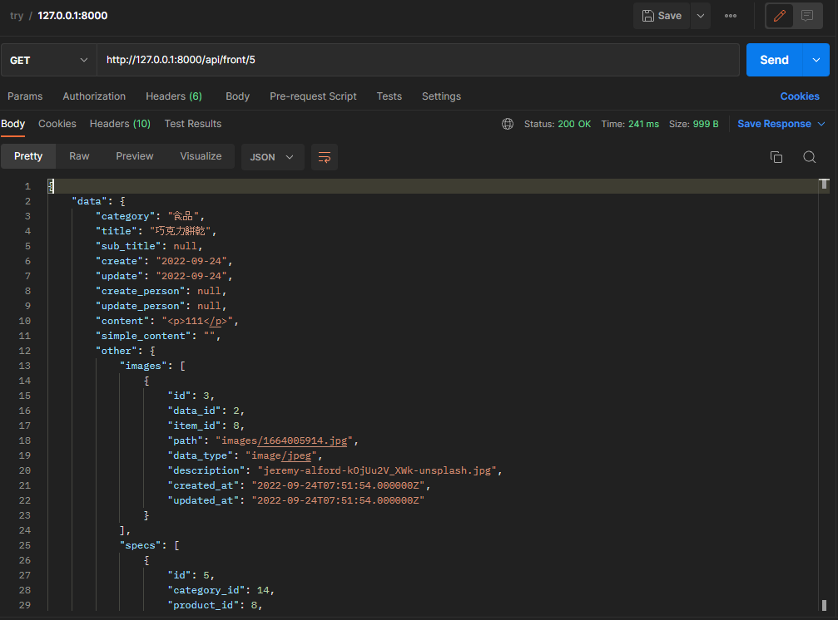Open response search magnifier icon
The image size is (838, 620).
[809, 157]
